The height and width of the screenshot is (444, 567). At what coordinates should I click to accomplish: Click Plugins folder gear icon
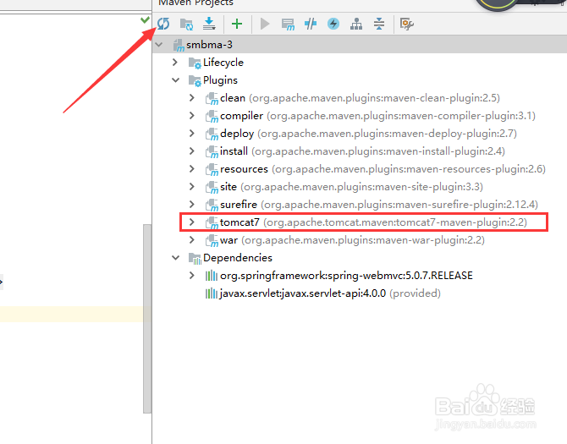195,80
